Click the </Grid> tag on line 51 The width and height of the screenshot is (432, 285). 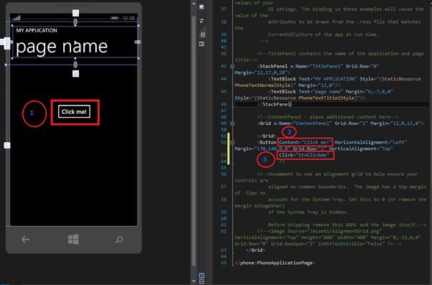point(266,136)
